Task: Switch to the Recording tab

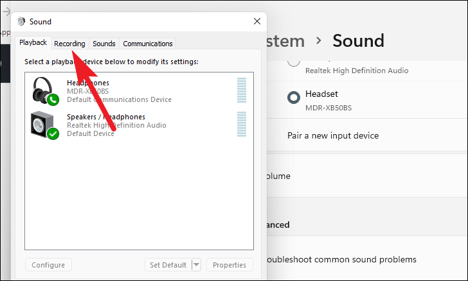Action: 69,44
